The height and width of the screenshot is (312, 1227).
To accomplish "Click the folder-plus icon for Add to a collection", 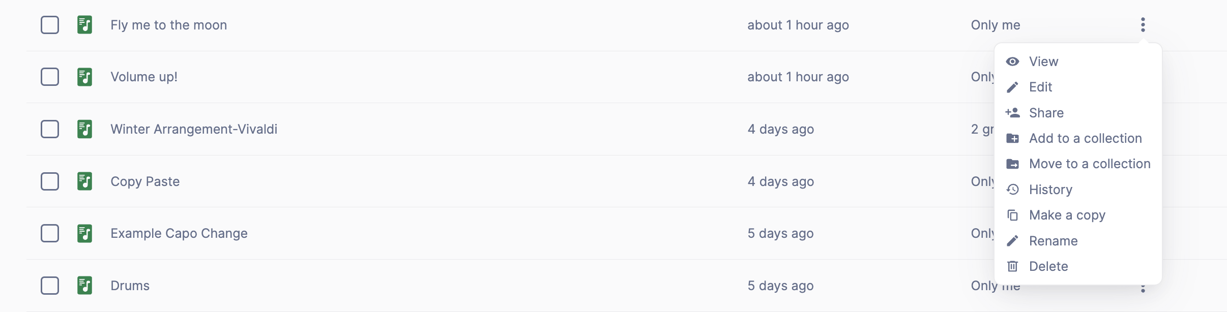I will 1012,138.
